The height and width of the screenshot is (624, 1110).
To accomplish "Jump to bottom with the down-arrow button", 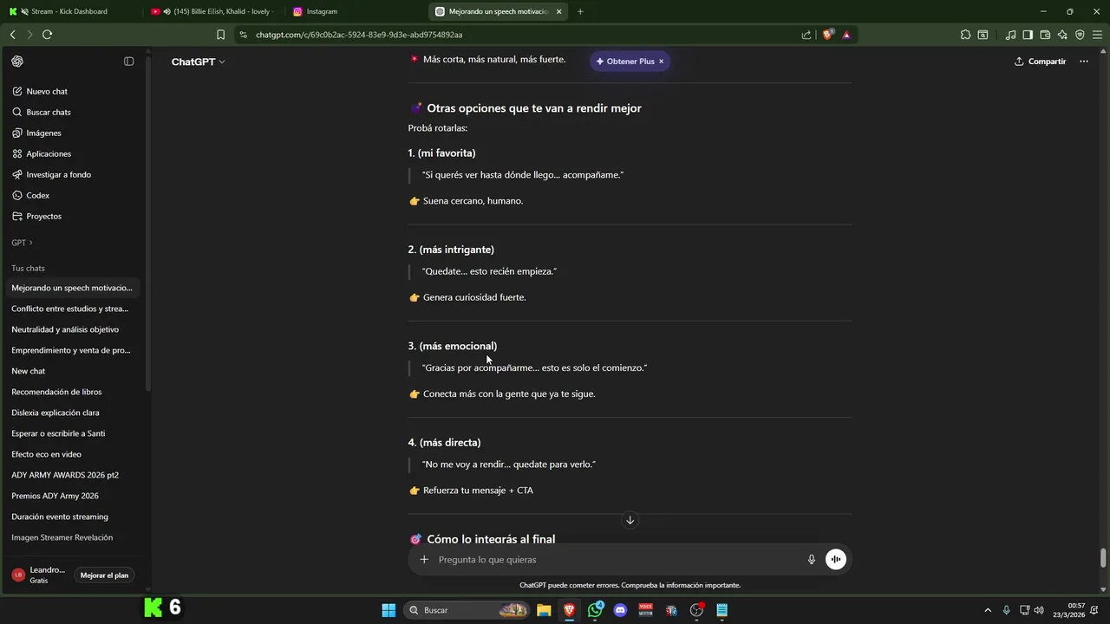I will tap(630, 520).
